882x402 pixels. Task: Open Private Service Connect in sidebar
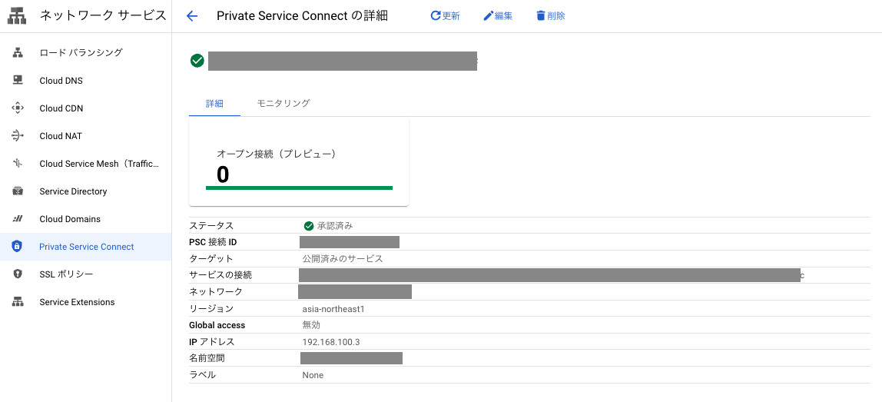85,247
